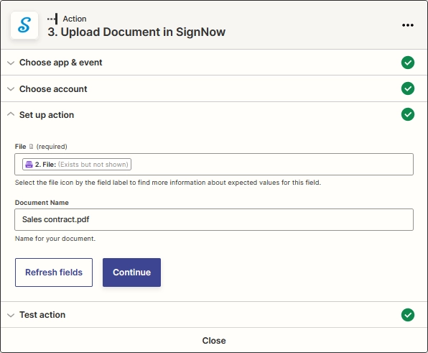Image resolution: width=428 pixels, height=353 pixels.
Task: Click the 'Name for your document.' hint
Action: pyautogui.click(x=55, y=239)
